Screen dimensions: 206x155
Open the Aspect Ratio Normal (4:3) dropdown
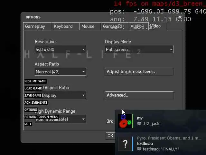(x=60, y=72)
